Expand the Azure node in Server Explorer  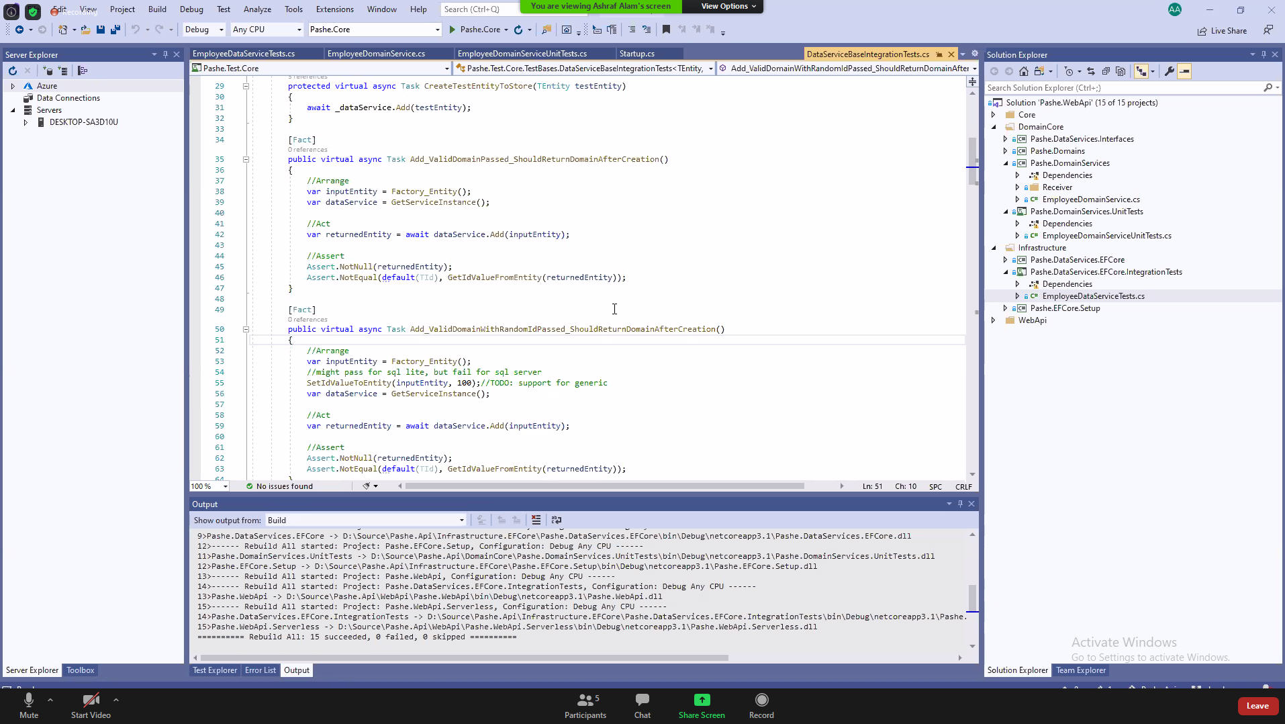point(13,86)
